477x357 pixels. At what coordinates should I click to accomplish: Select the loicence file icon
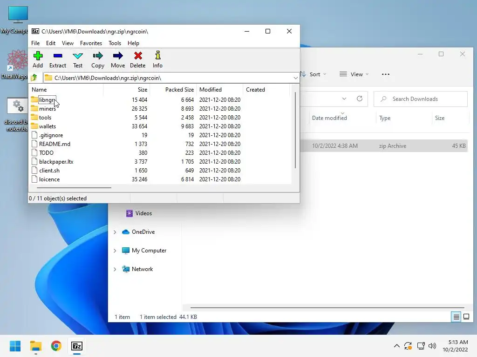pyautogui.click(x=34, y=179)
